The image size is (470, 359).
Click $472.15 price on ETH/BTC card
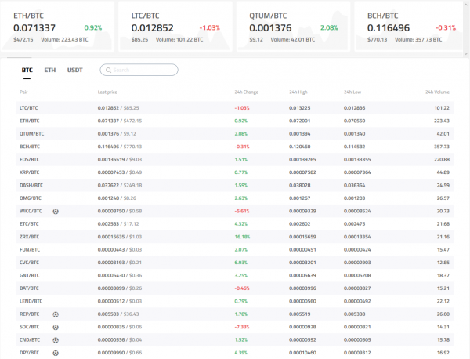pos(23,40)
